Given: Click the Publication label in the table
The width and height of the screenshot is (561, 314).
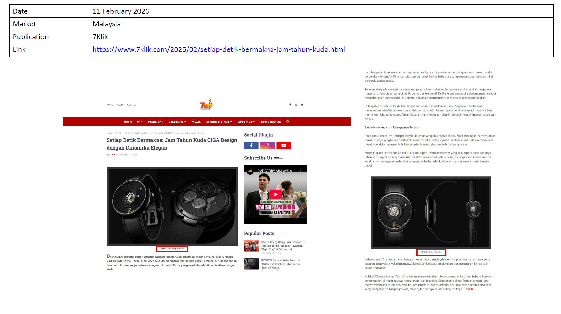Looking at the screenshot, I should 31,37.
